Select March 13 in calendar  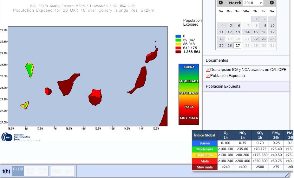(x=237, y=32)
